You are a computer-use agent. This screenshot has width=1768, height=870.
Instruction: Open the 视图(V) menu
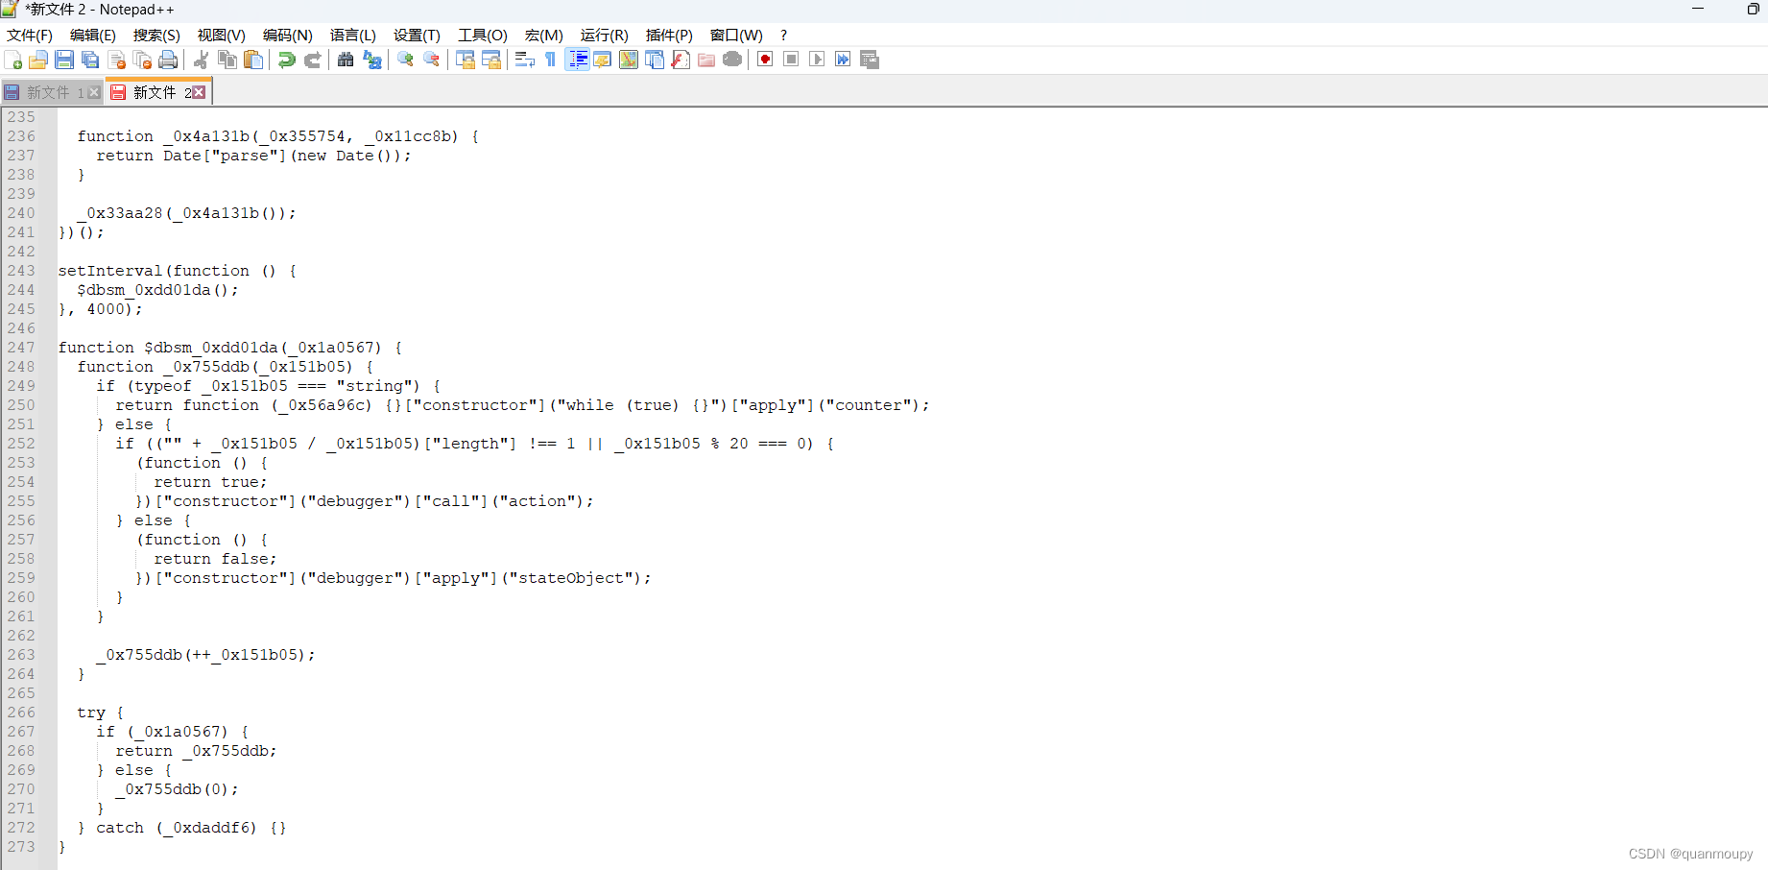222,36
